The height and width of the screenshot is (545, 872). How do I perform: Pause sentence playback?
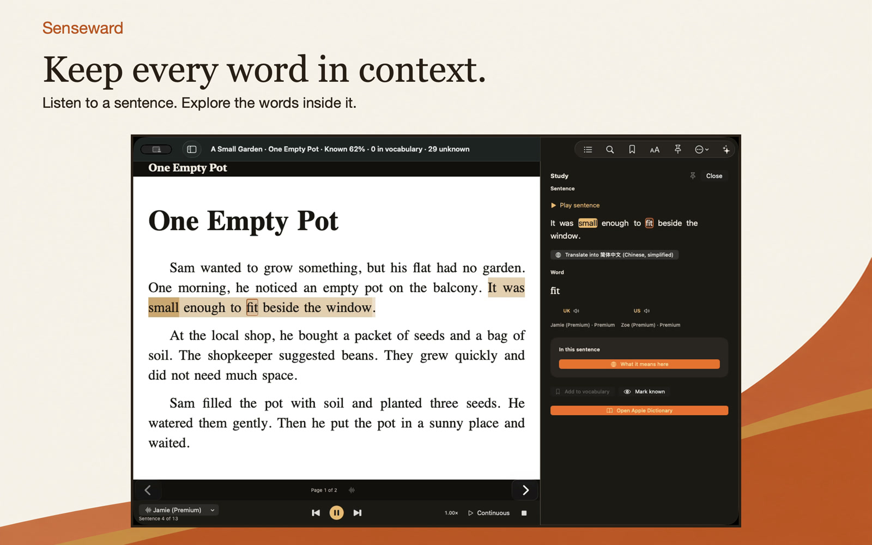[x=336, y=513]
